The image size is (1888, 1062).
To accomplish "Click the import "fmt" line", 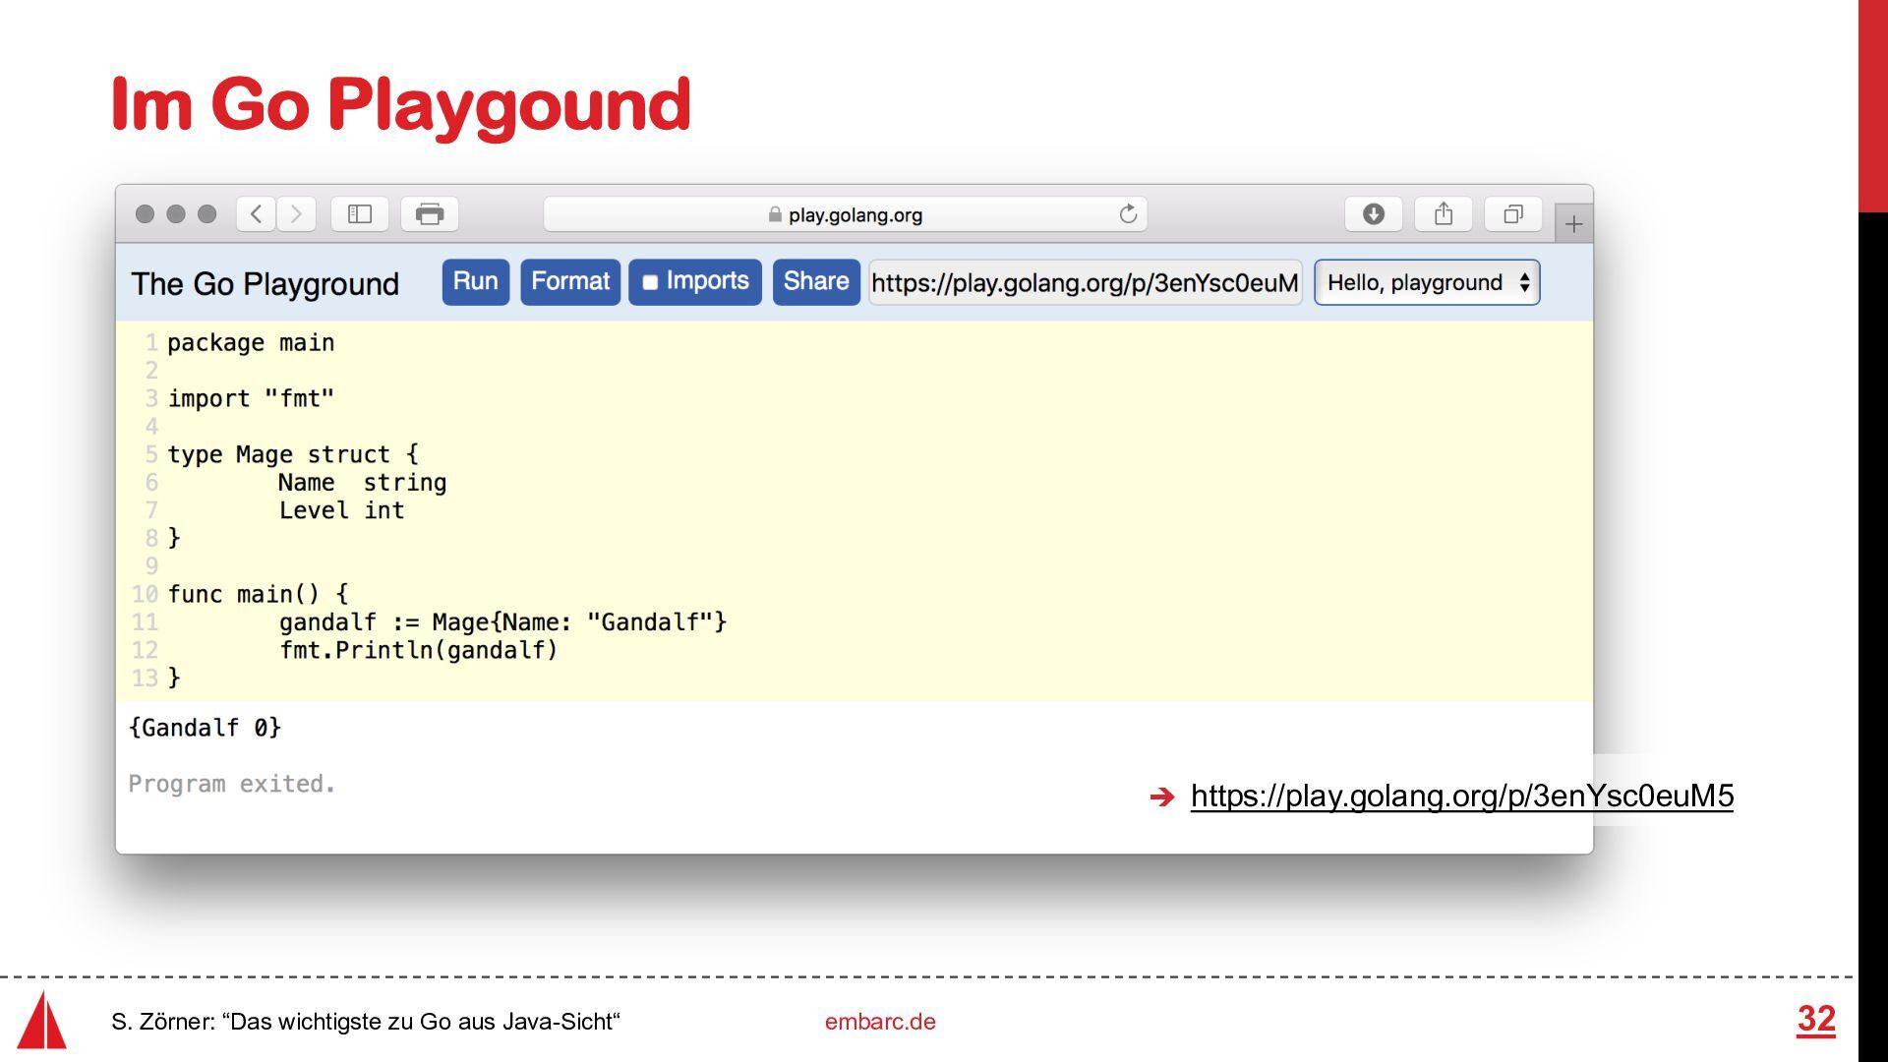I will point(251,399).
